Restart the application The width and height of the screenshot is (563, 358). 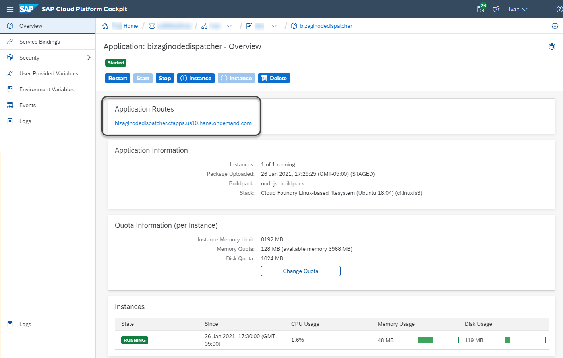pyautogui.click(x=118, y=78)
